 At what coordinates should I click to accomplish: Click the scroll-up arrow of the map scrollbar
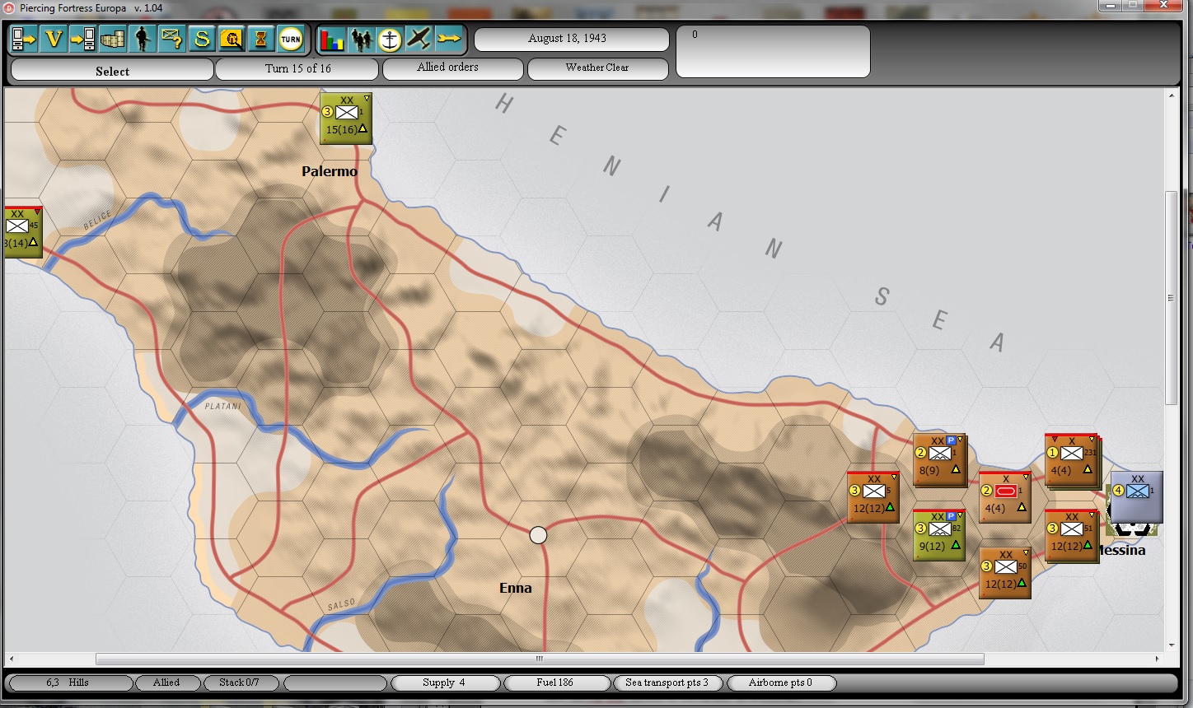click(x=1172, y=96)
